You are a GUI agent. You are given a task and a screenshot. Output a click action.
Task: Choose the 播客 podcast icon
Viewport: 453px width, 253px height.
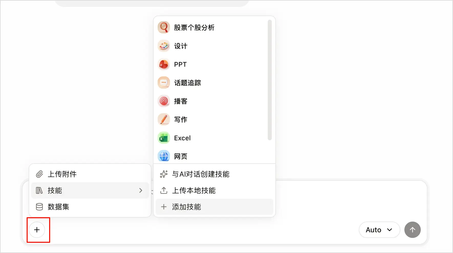pos(164,101)
